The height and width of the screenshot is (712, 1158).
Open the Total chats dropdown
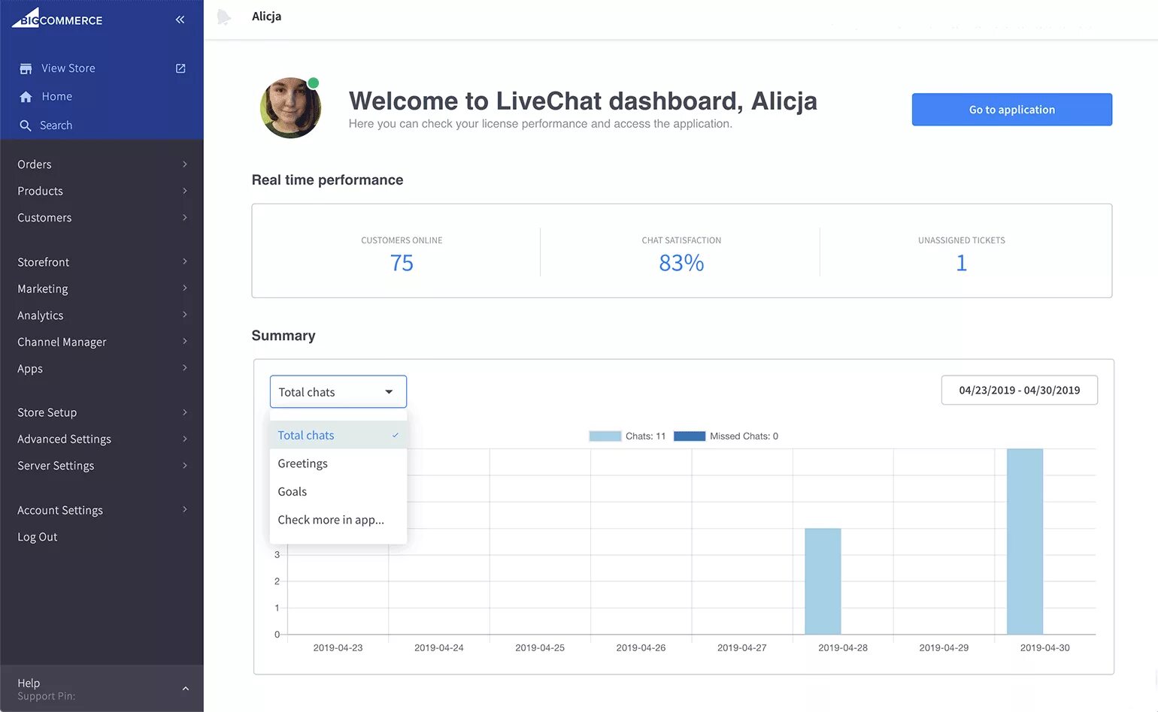point(338,392)
